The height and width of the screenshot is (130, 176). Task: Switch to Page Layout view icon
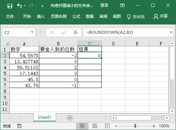95,126
